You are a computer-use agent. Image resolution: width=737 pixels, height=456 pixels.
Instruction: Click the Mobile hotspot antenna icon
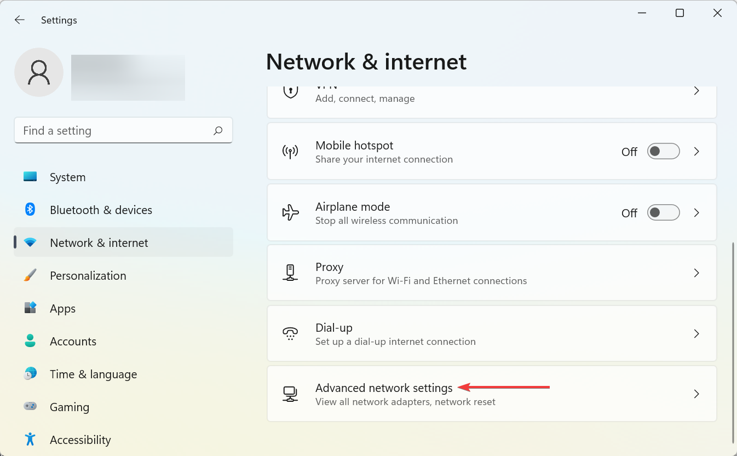coord(290,152)
